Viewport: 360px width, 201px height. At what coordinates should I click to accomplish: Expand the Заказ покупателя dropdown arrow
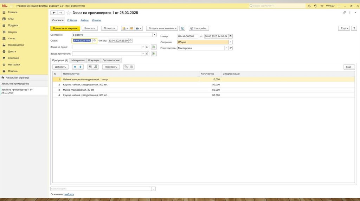tap(143, 54)
